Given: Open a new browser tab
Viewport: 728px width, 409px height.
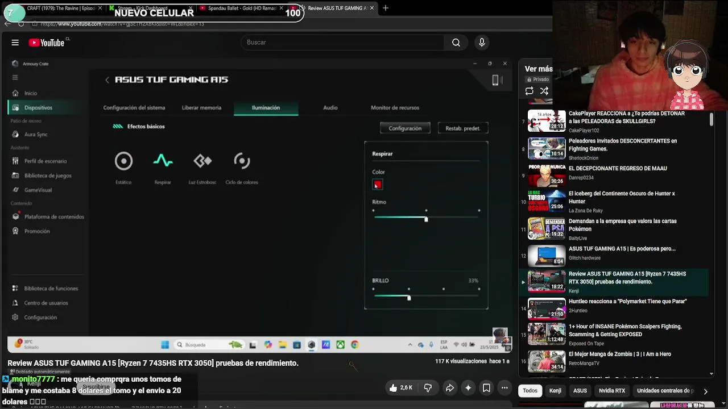Looking at the screenshot, I should click(386, 8).
